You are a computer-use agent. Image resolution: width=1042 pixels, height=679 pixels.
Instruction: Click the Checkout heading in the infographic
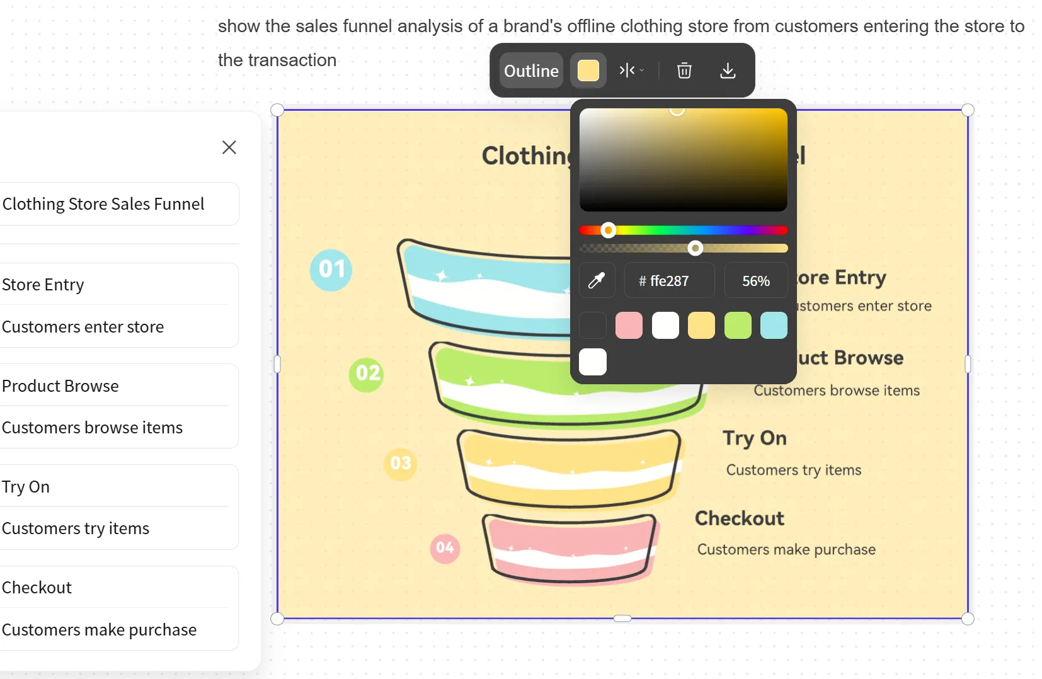739,518
